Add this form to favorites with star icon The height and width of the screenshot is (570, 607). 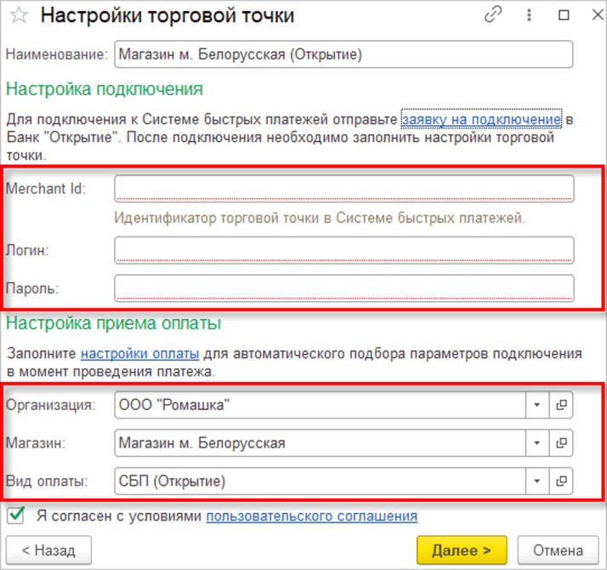click(19, 15)
